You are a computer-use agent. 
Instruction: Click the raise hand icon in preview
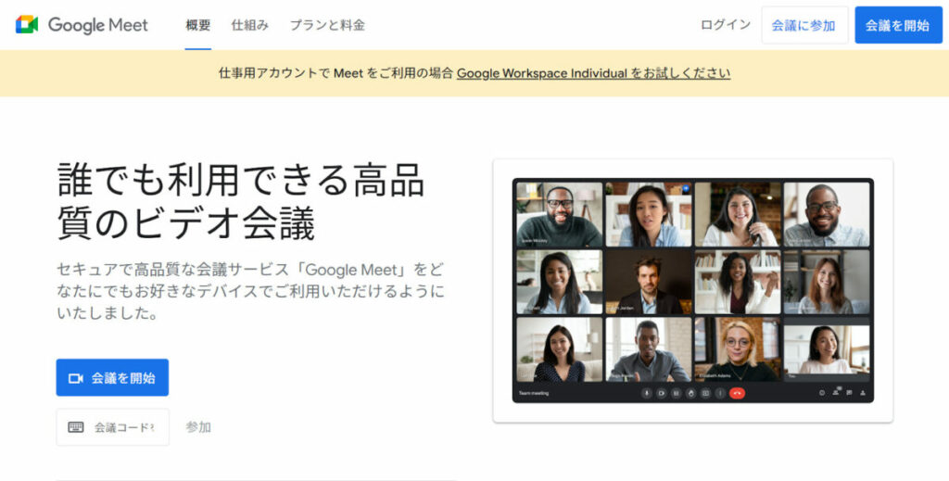tap(691, 393)
